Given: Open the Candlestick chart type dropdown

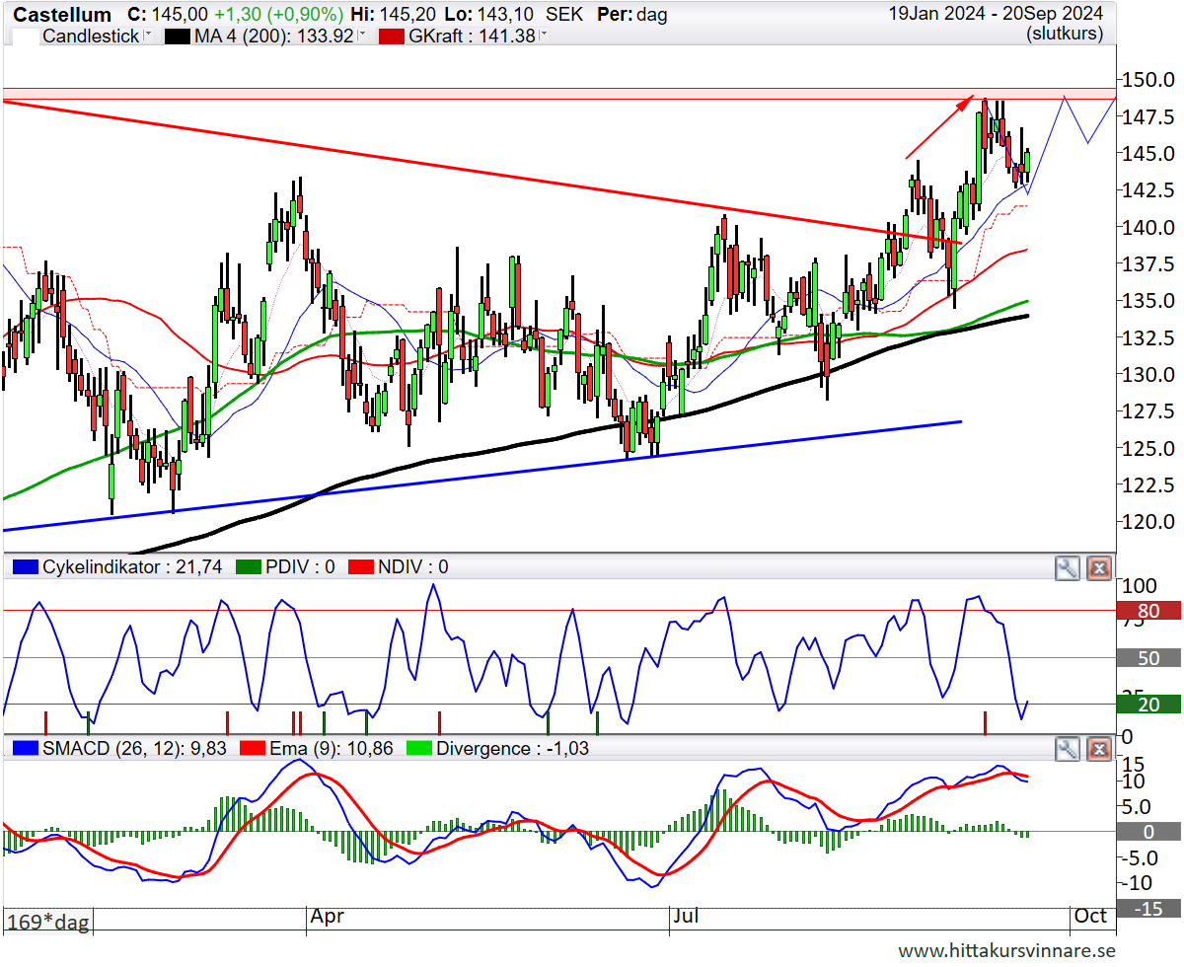Looking at the screenshot, I should point(147,36).
